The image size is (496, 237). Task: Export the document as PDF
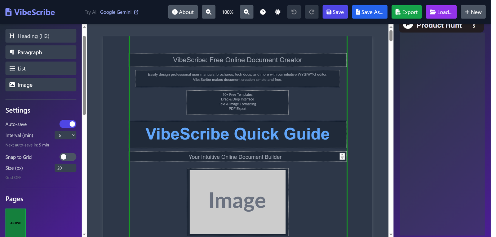click(406, 12)
